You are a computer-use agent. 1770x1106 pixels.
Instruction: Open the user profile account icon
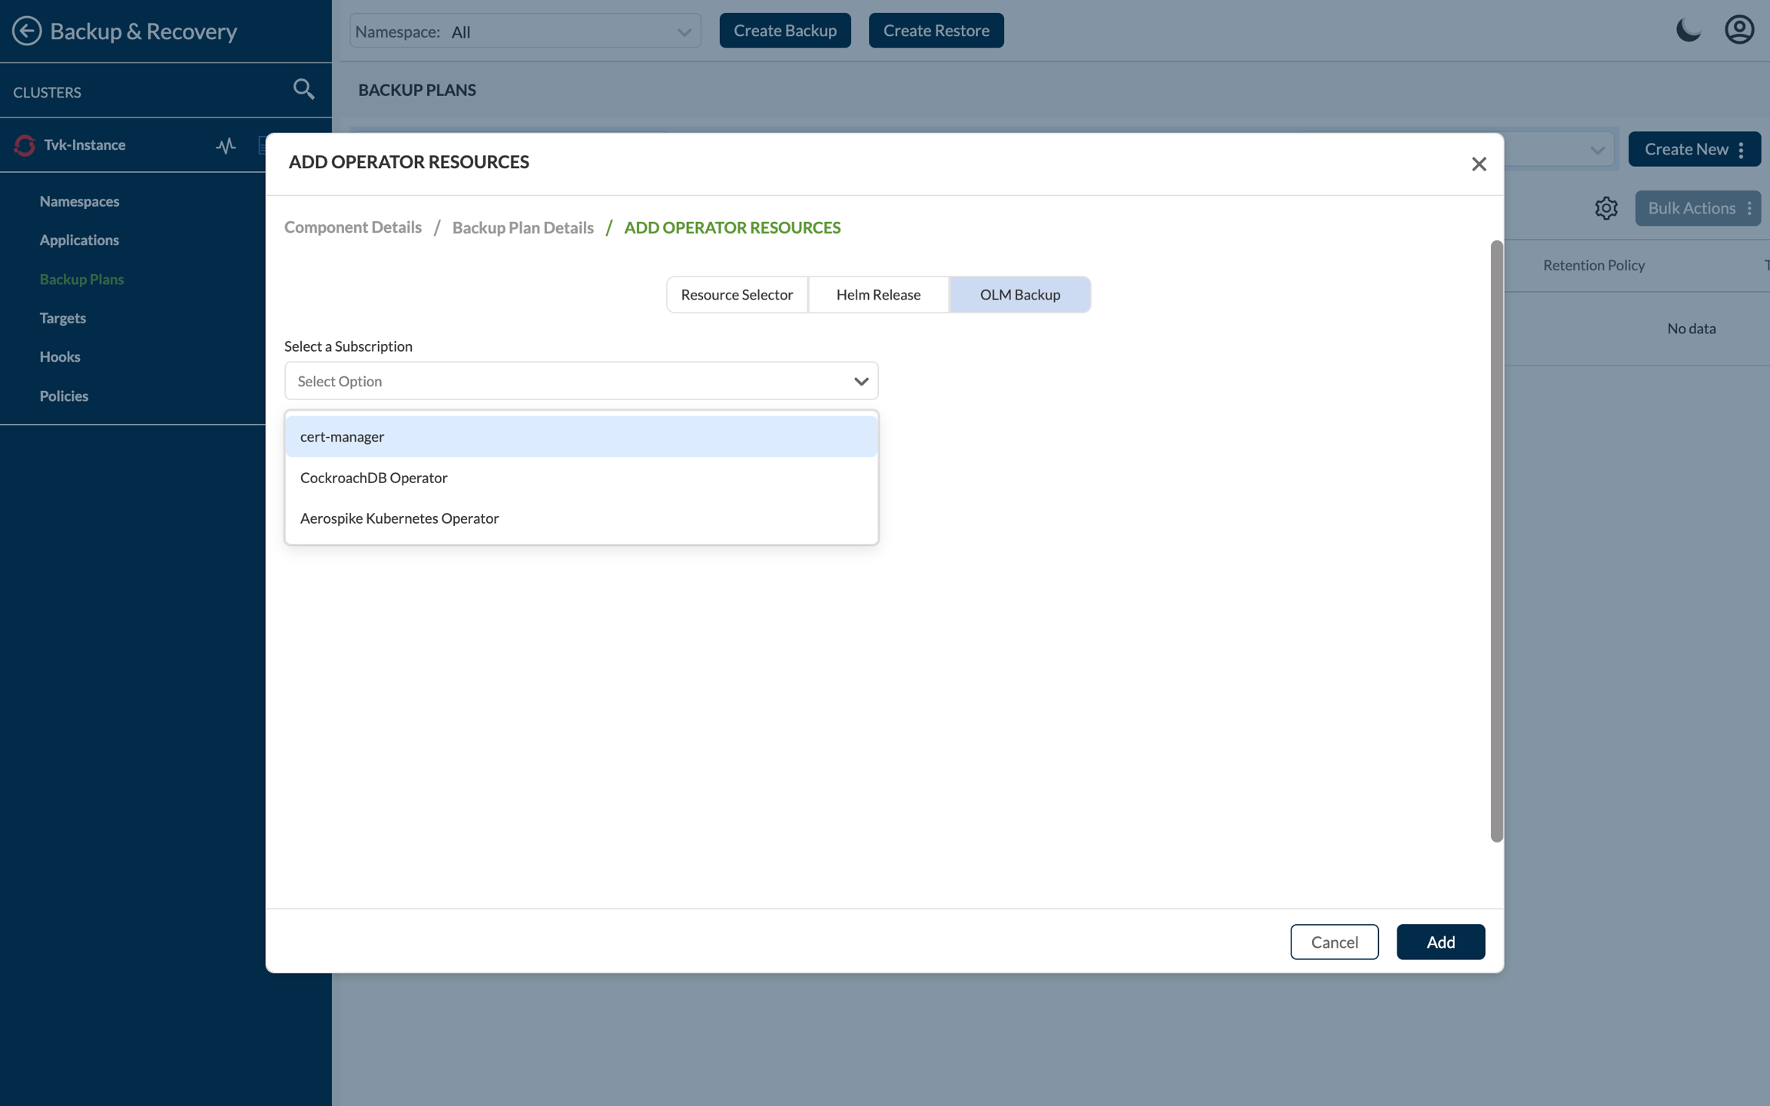coord(1739,31)
